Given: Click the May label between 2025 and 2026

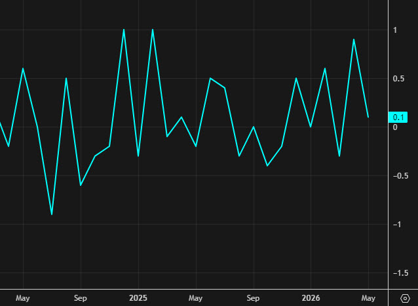Looking at the screenshot, I should (x=196, y=298).
